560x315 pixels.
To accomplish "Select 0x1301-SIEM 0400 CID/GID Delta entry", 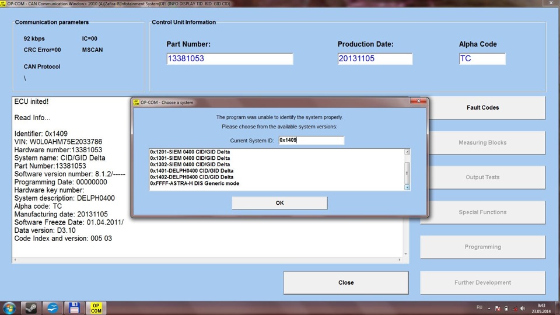I will pos(190,158).
